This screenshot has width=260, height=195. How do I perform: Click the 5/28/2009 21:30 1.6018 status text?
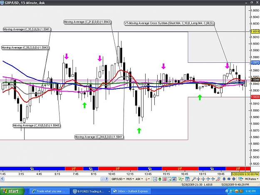197,184
